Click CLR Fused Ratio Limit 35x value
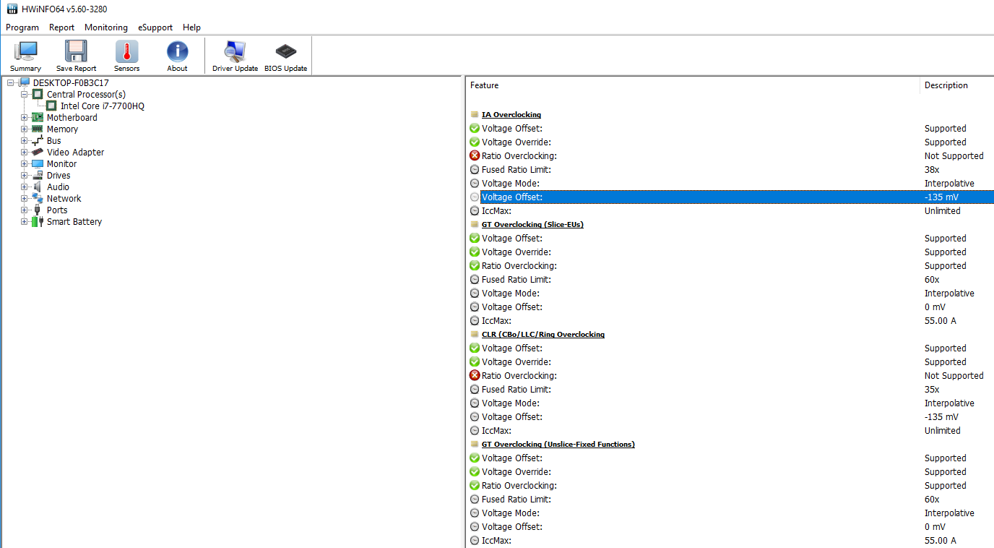The height and width of the screenshot is (548, 994). pos(932,389)
